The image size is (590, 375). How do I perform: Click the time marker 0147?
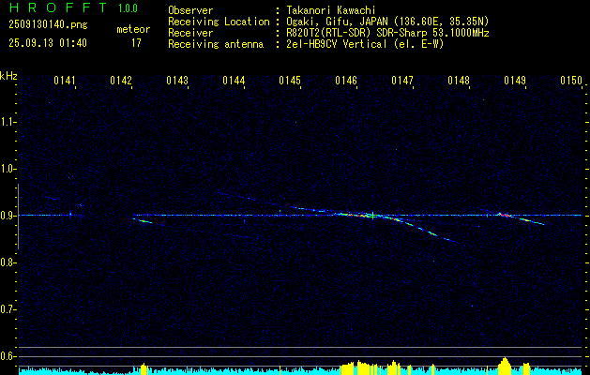(402, 81)
